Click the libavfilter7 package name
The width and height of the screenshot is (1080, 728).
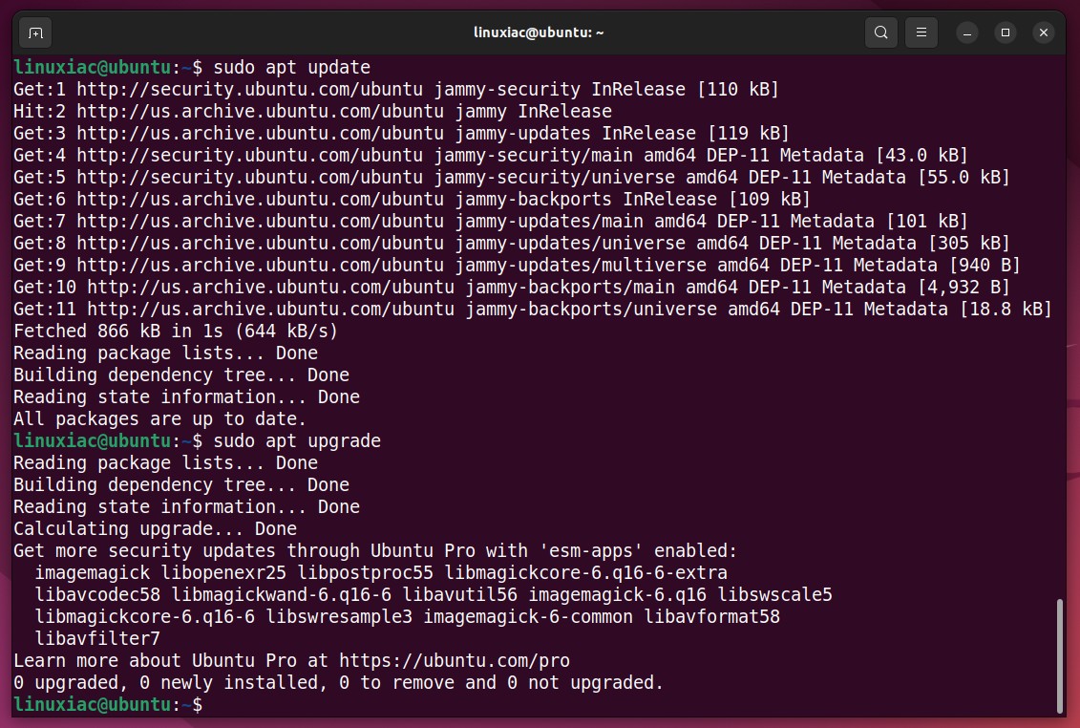pyautogui.click(x=97, y=639)
